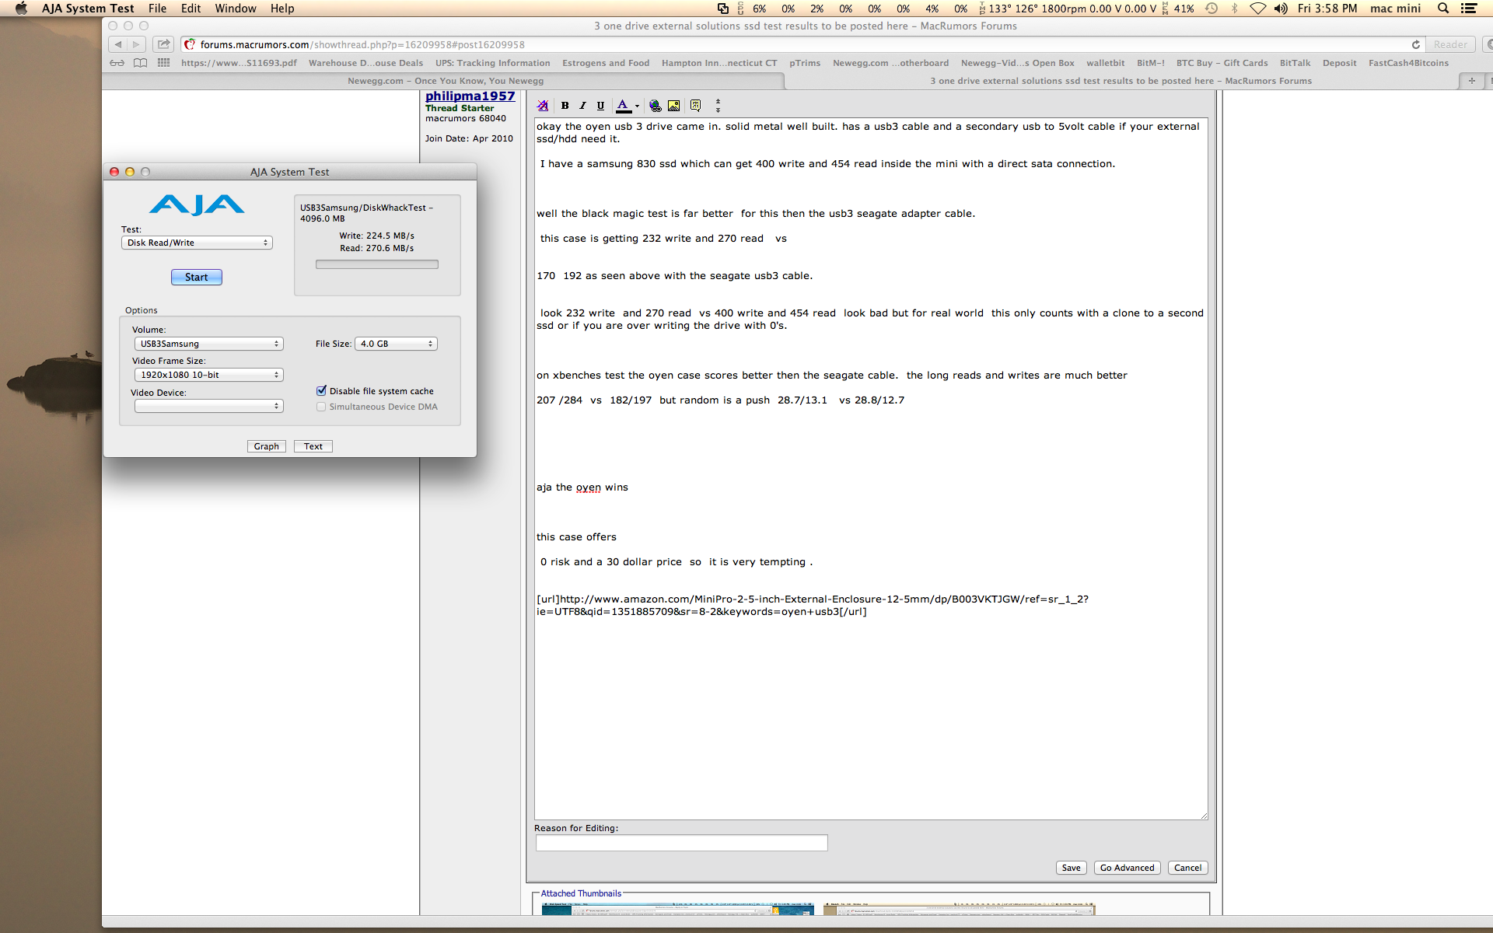Click the Reason for Editing input field

click(681, 843)
